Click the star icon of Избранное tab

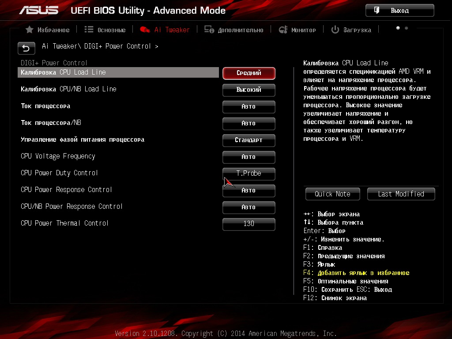tap(30, 30)
